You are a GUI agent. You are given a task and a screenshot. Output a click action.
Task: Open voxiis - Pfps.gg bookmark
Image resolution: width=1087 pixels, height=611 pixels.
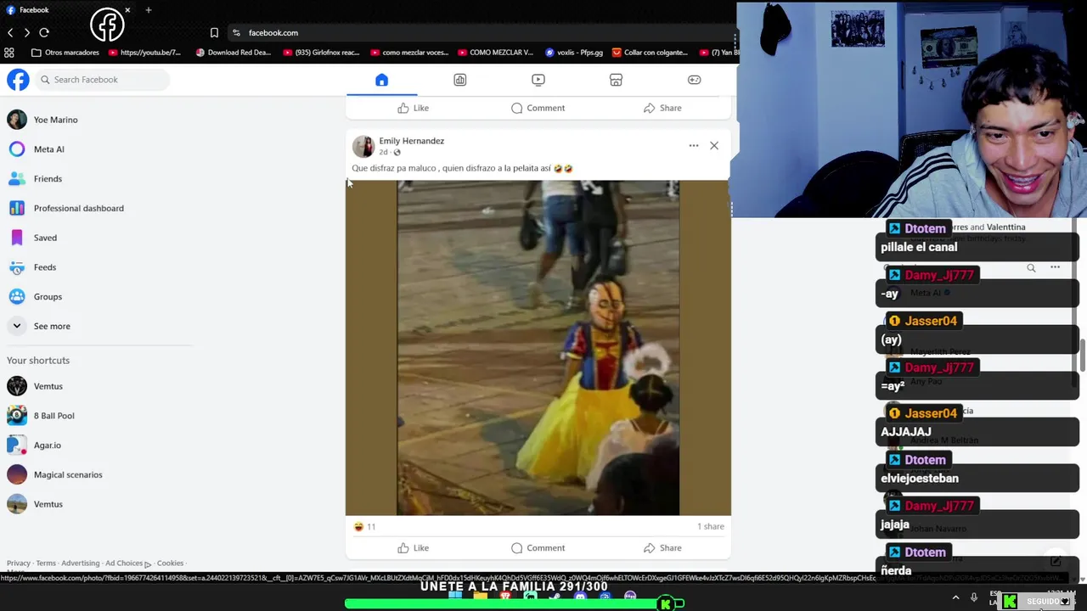(574, 53)
